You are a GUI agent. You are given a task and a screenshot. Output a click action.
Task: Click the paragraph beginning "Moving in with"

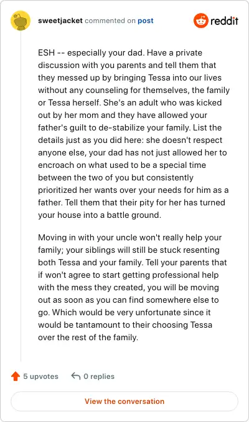133,287
